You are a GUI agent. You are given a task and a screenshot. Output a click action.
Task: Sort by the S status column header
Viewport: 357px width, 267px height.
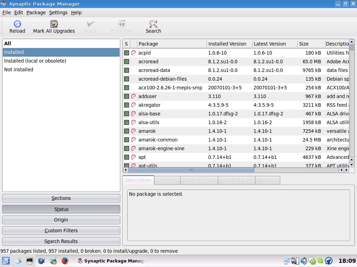point(126,44)
